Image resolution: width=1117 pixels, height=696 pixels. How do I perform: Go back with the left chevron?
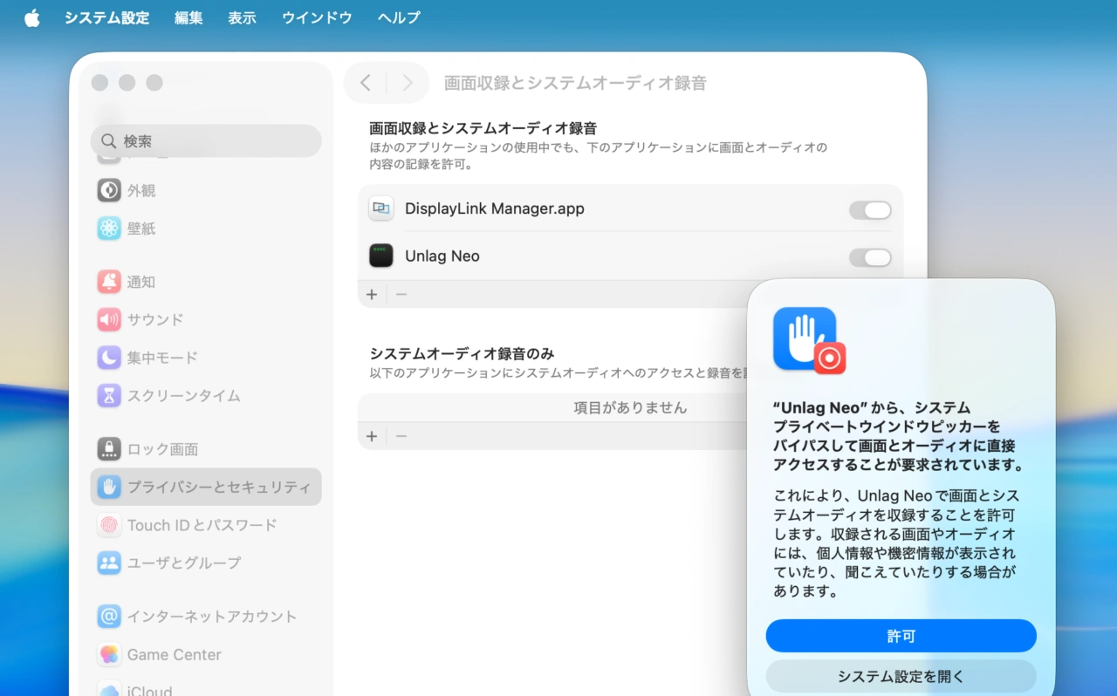[x=366, y=83]
